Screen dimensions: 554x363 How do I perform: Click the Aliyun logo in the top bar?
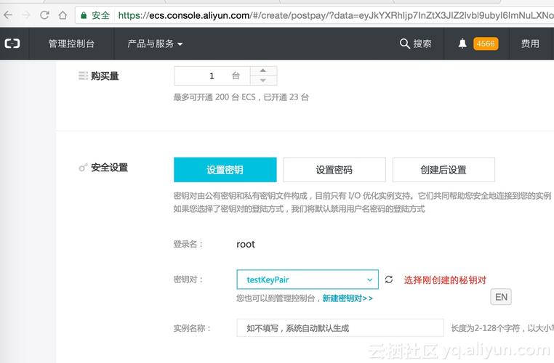12,44
